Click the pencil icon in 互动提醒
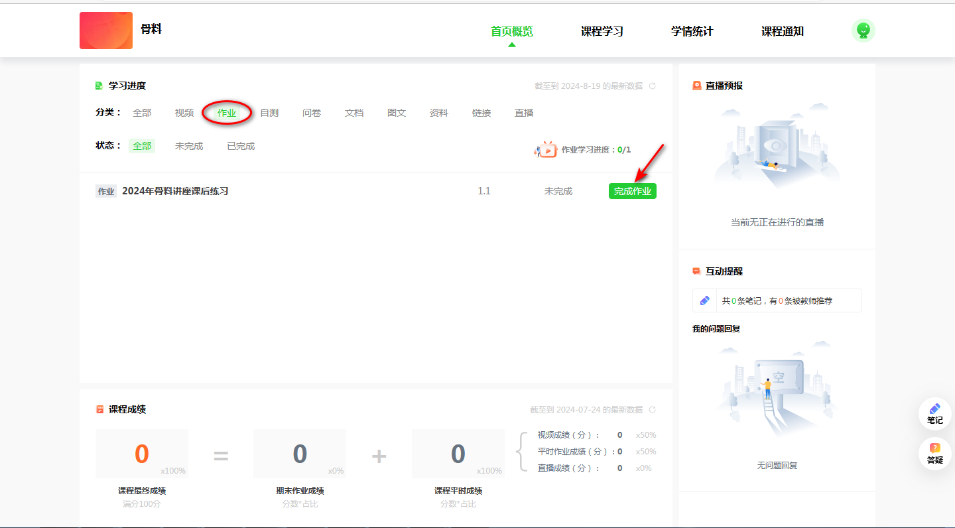The height and width of the screenshot is (528, 955). tap(705, 300)
